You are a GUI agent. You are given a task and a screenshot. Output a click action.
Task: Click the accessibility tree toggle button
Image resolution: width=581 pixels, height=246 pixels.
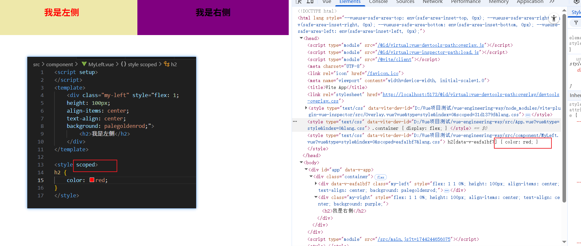(554, 18)
